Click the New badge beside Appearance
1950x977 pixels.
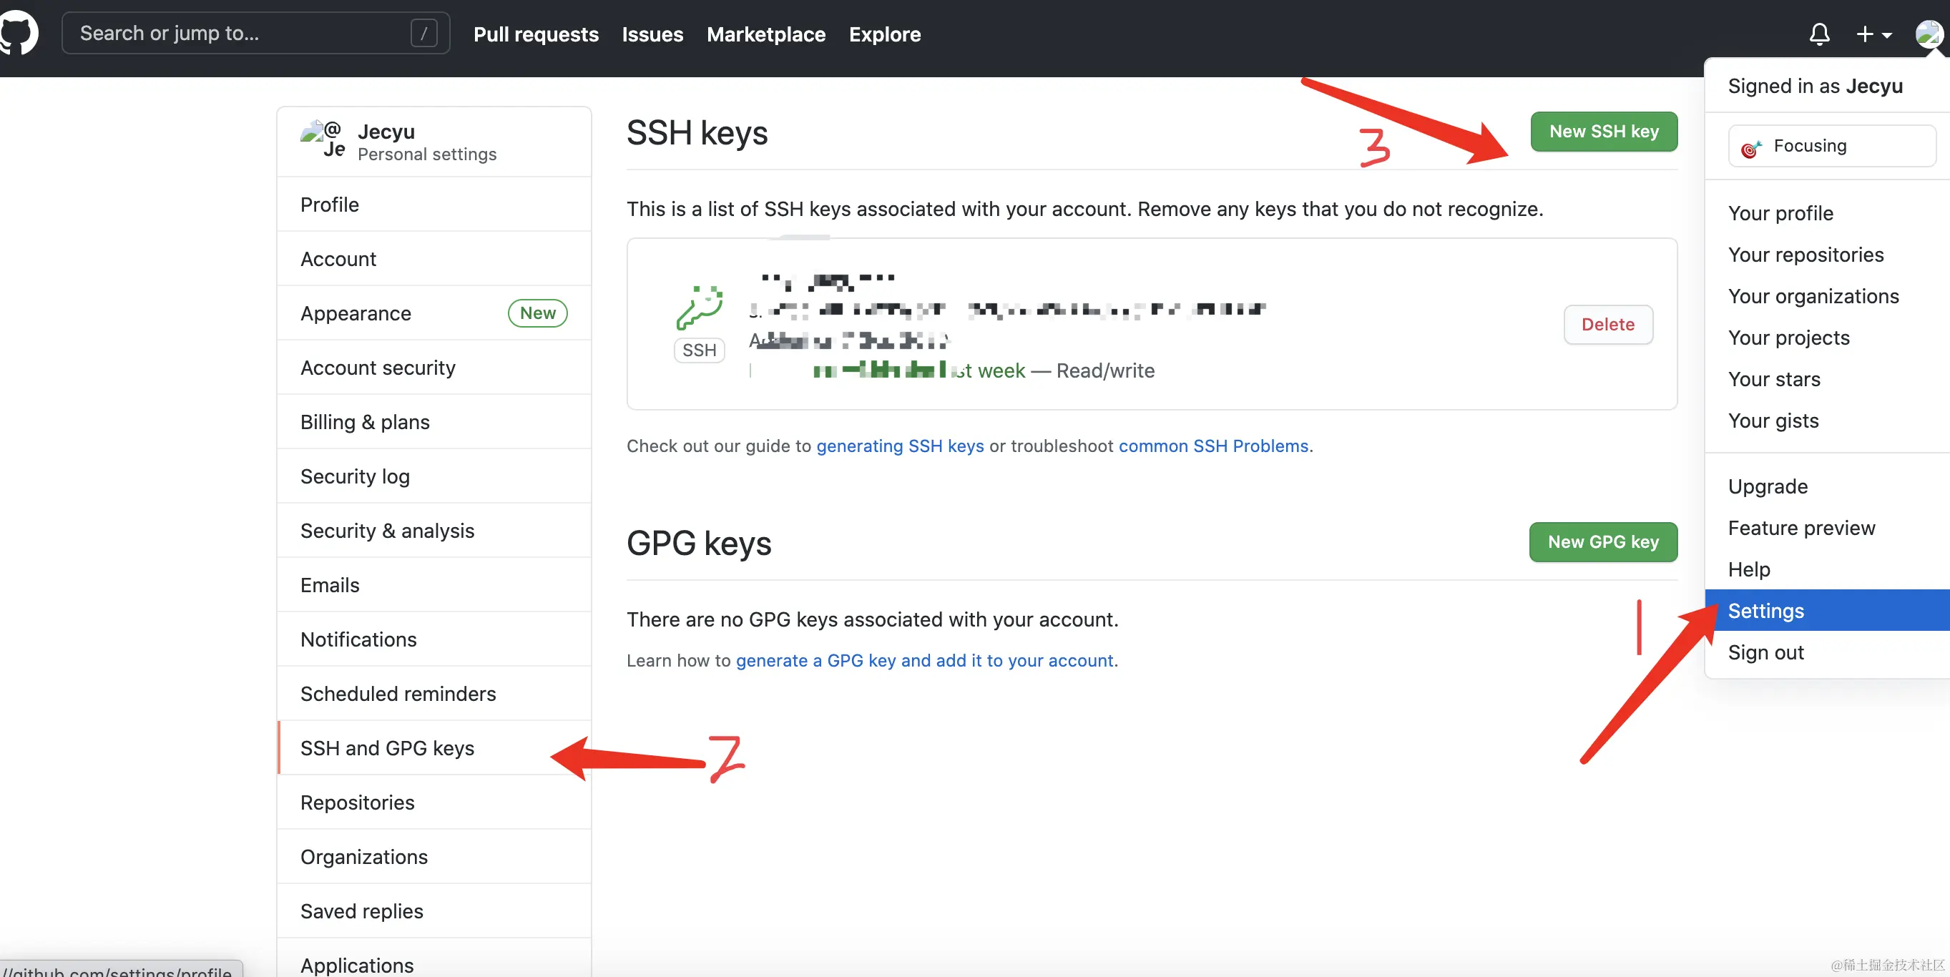[x=537, y=313]
